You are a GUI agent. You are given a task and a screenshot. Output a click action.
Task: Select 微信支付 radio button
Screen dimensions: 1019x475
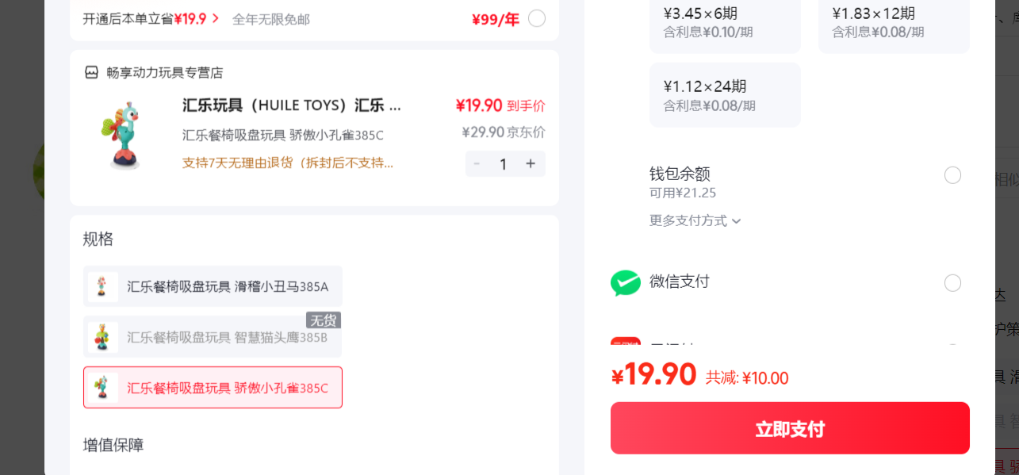tap(952, 283)
